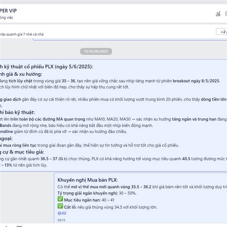Click the +2 pinned messages button
Image resolution: width=227 pixels, height=227 pixels.
point(222,31)
